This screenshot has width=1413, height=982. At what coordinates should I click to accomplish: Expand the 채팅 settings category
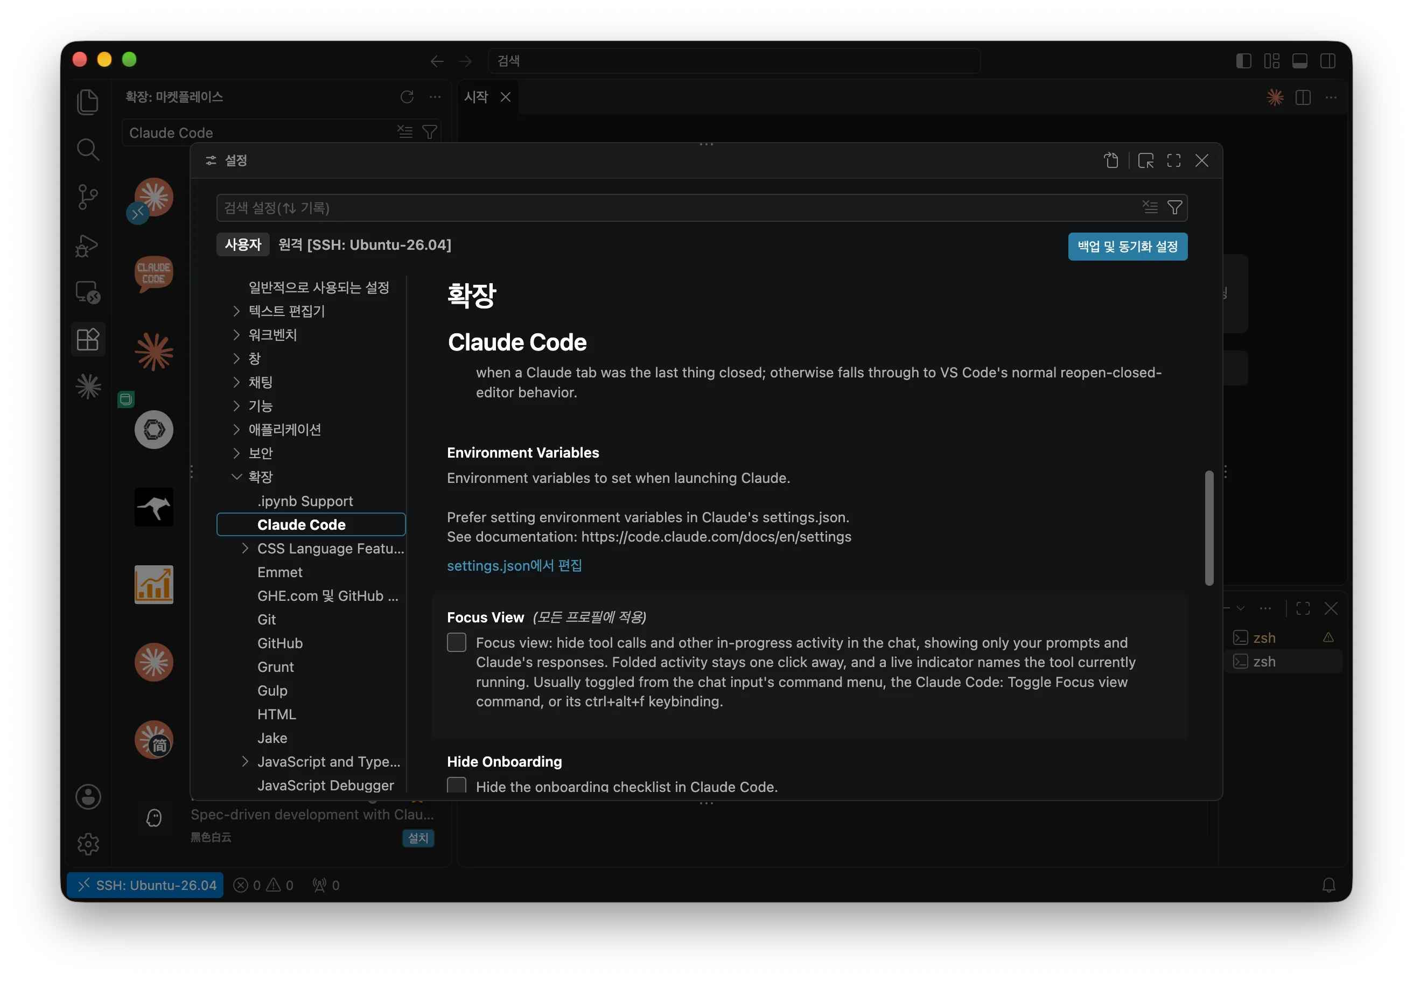coord(236,382)
